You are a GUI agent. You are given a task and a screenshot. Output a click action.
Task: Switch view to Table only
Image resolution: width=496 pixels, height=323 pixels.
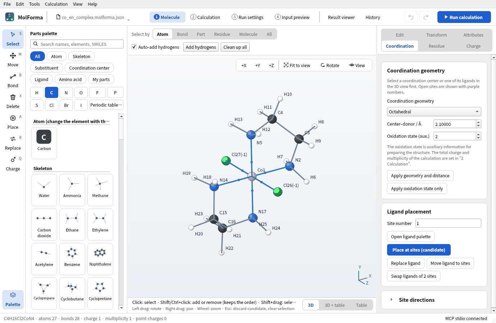tap(362, 305)
